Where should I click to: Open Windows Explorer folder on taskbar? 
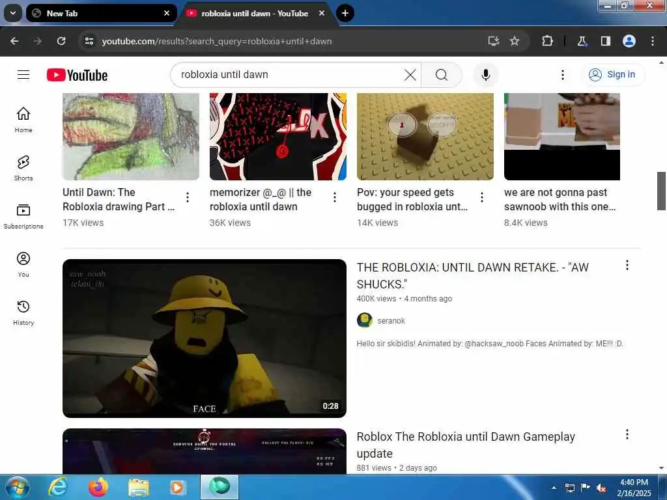tap(139, 487)
